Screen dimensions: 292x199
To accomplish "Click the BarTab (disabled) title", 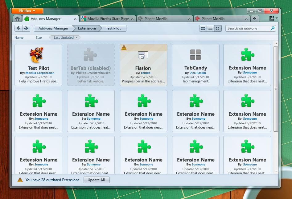I will (91, 68).
